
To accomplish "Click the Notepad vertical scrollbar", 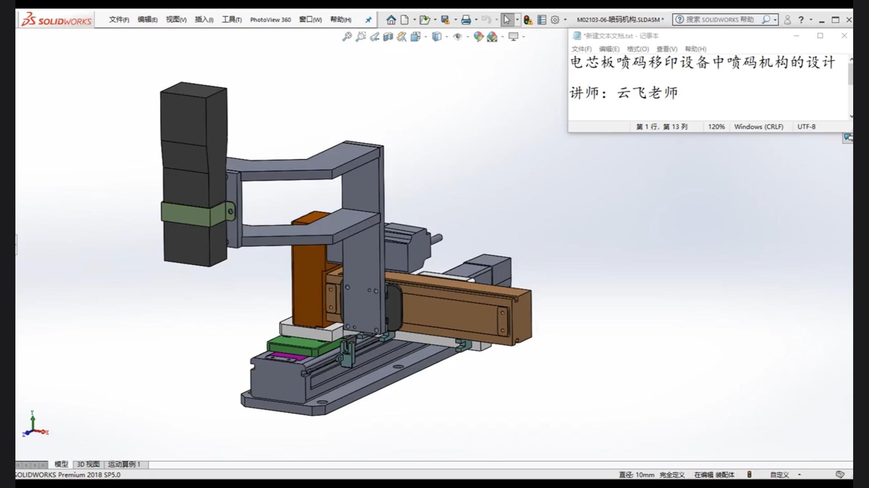I will [850, 87].
